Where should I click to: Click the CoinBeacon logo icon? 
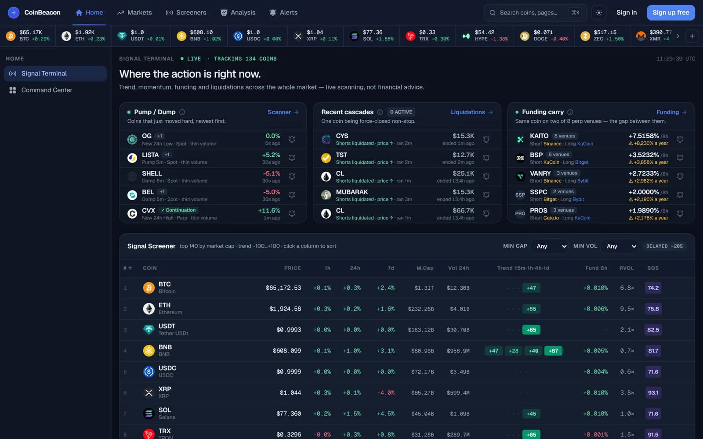coord(14,13)
